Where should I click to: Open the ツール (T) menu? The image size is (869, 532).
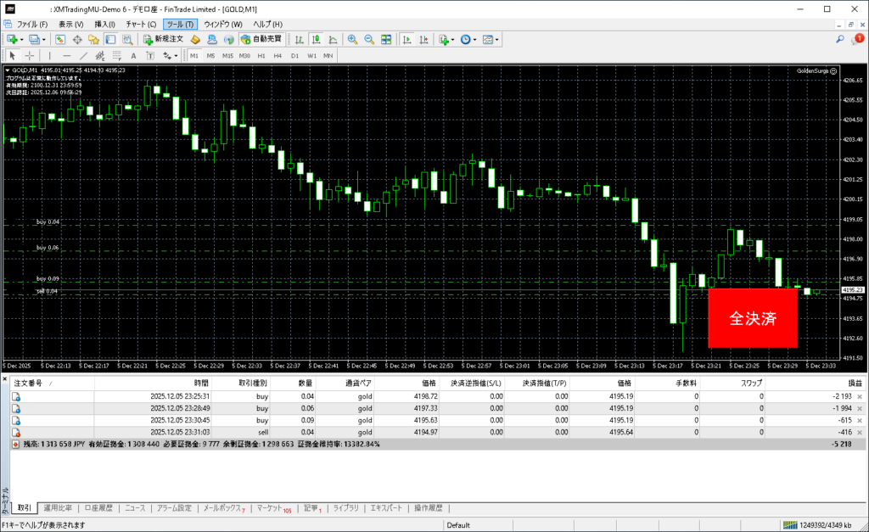click(x=180, y=24)
